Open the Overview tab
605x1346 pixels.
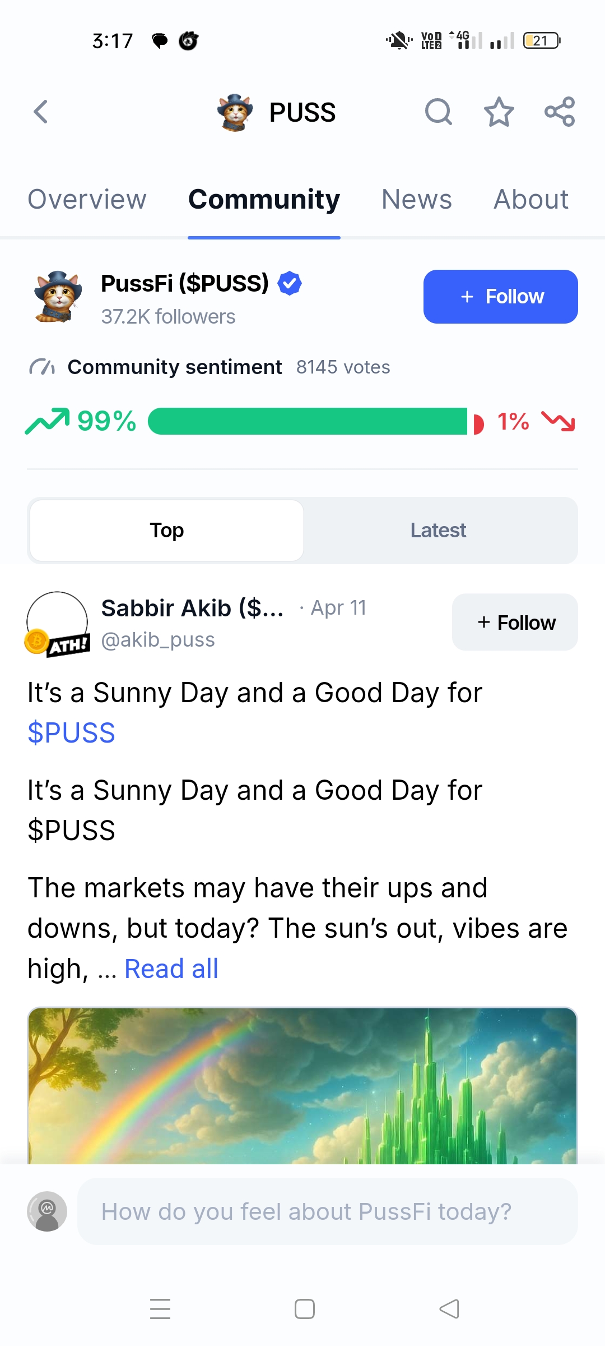click(87, 199)
